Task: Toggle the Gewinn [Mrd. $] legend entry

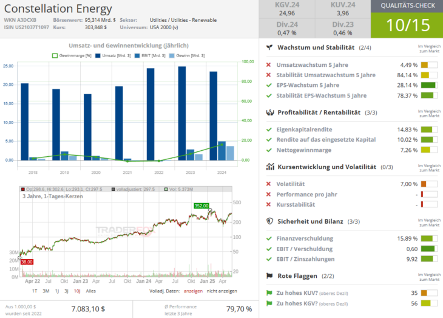Action: point(187,55)
